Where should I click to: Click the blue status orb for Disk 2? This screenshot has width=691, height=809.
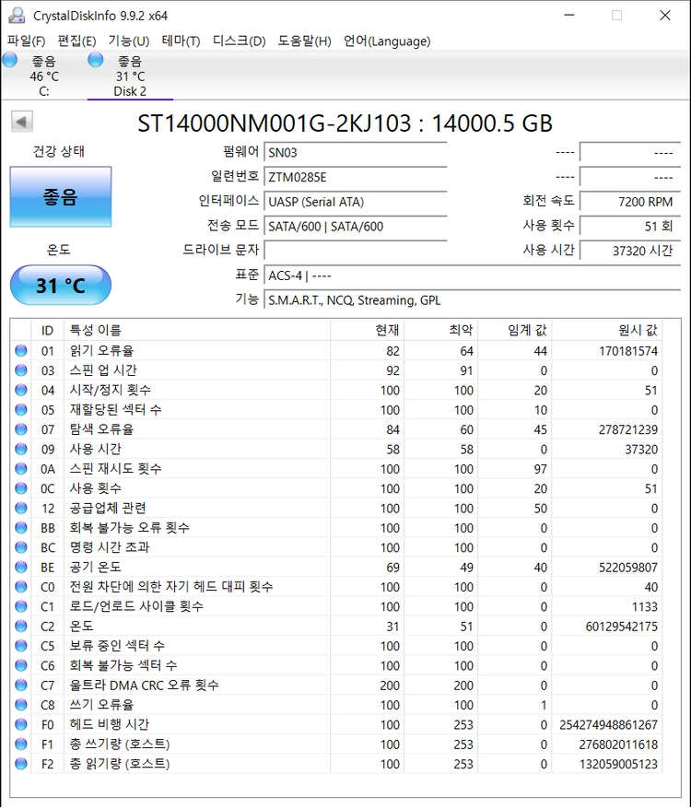pyautogui.click(x=96, y=60)
